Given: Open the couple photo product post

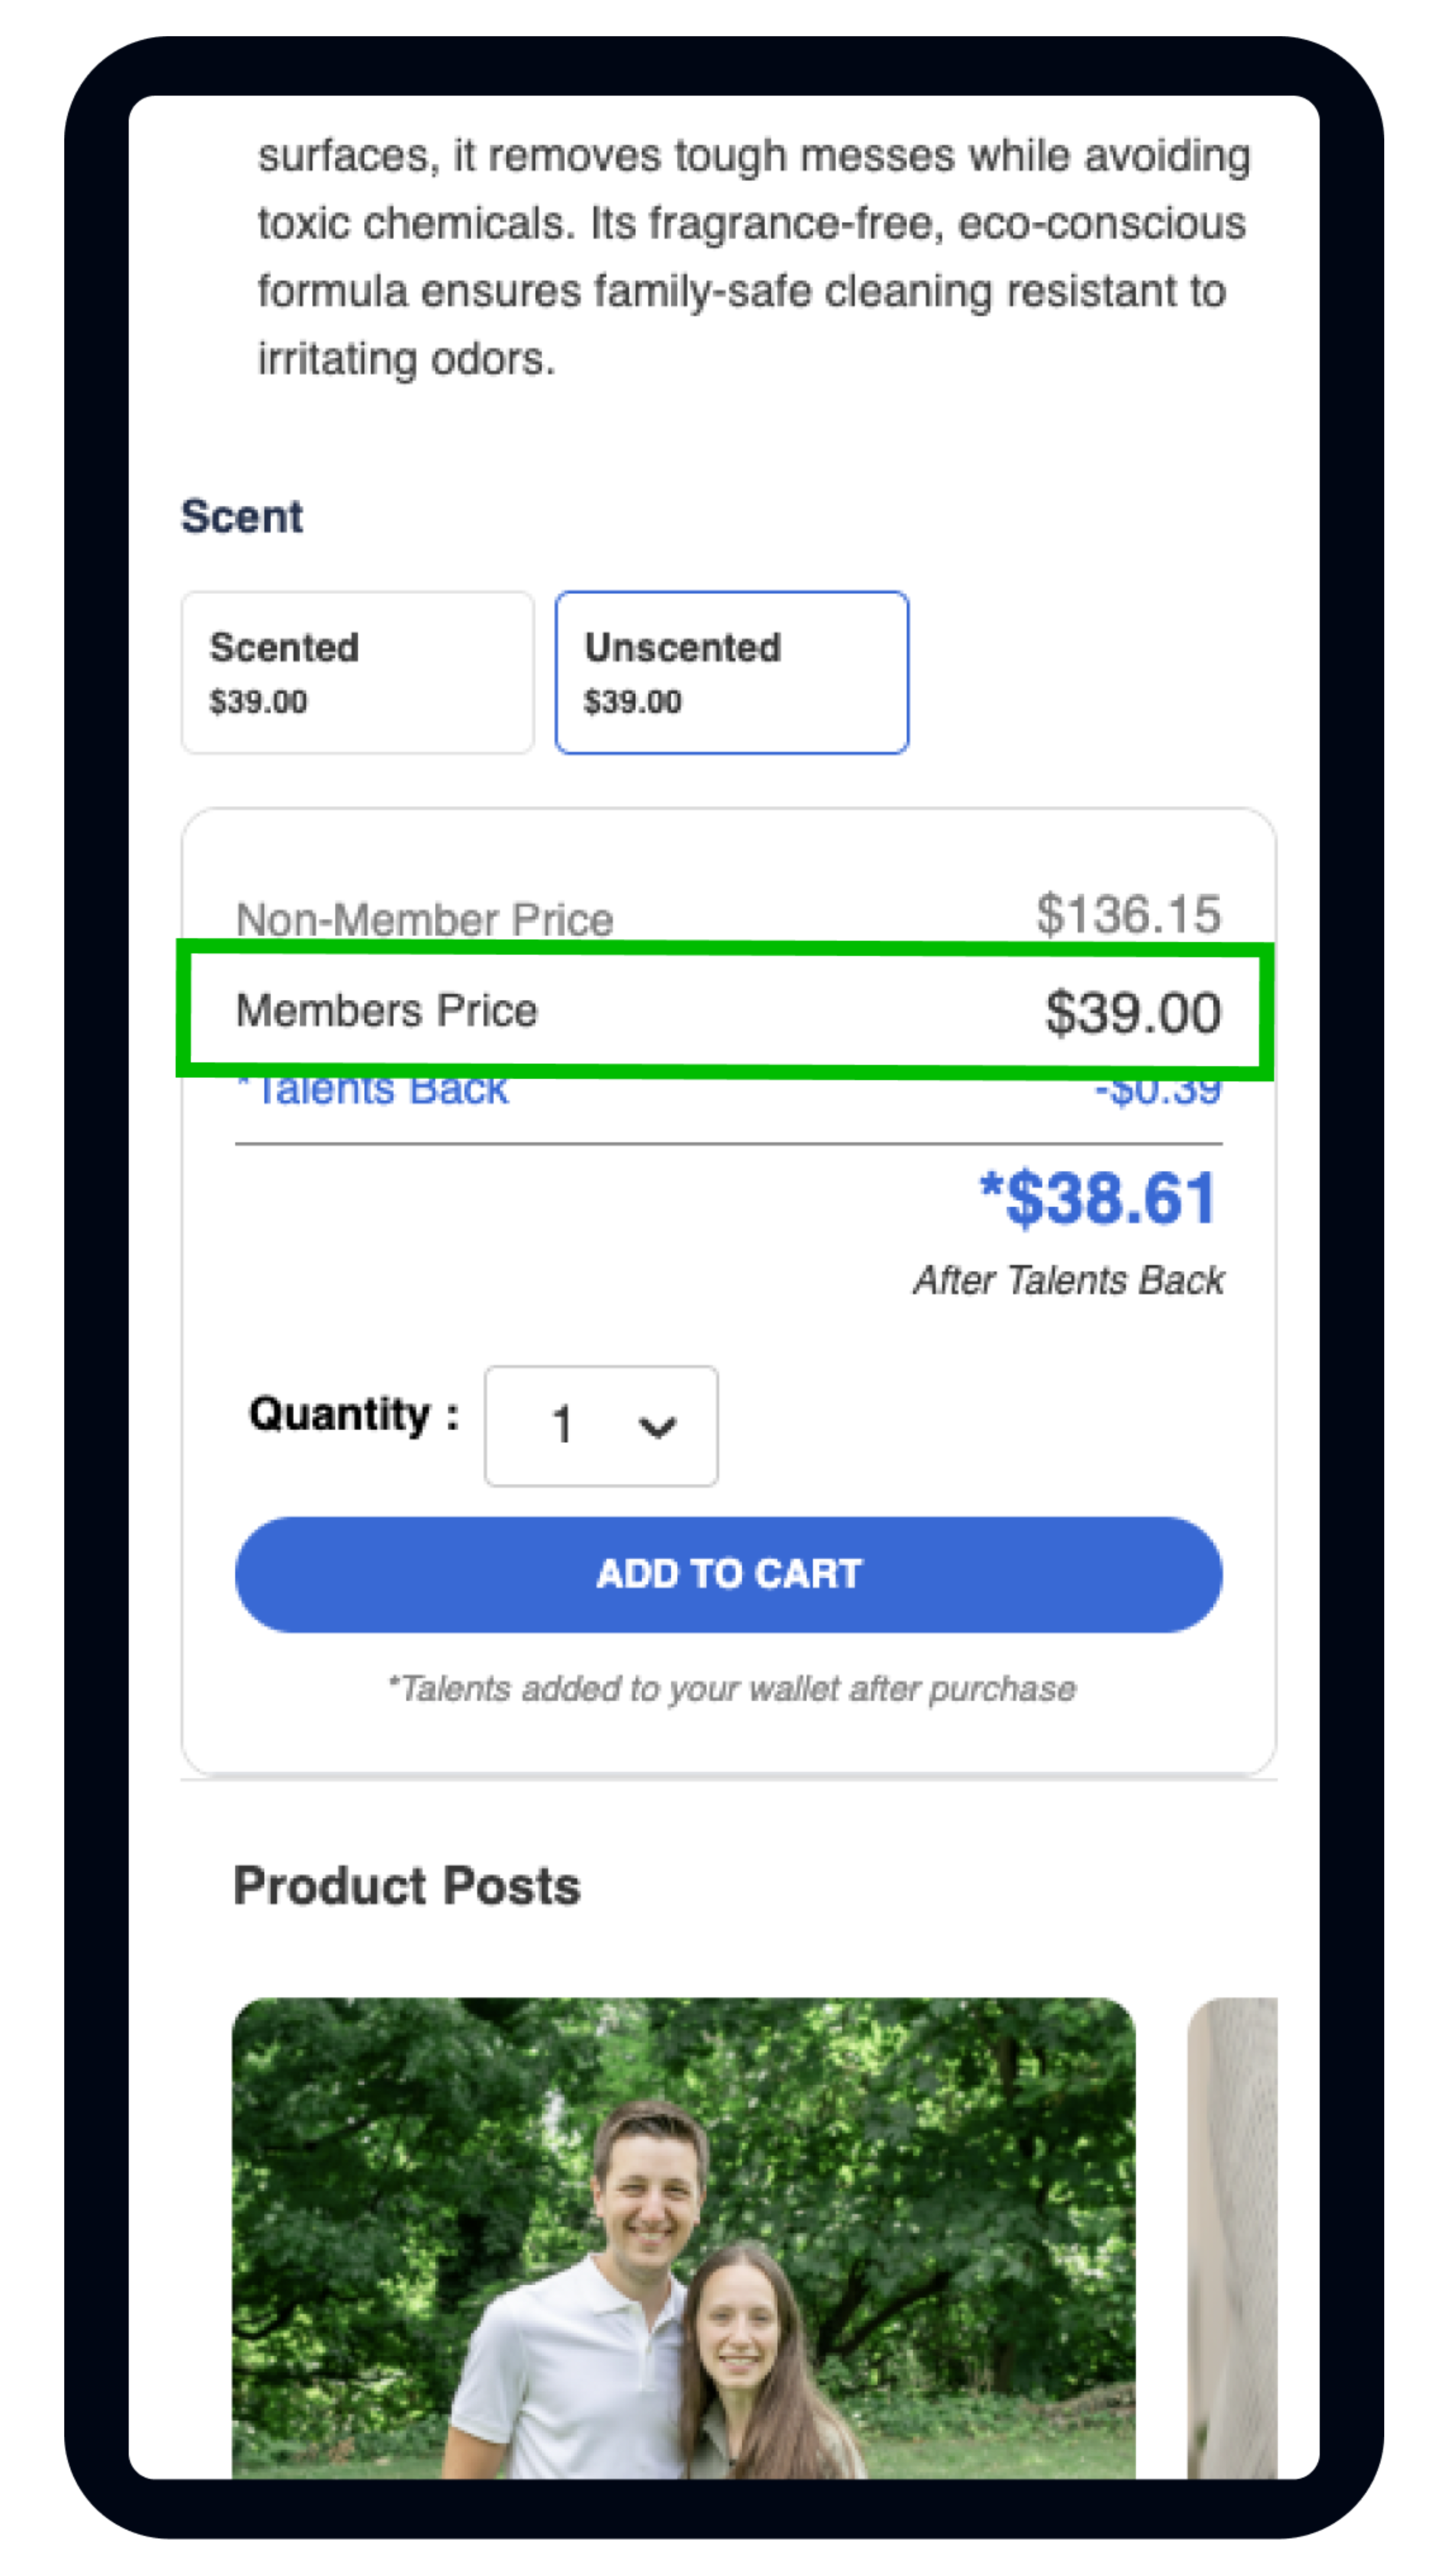Looking at the screenshot, I should click(x=683, y=2236).
